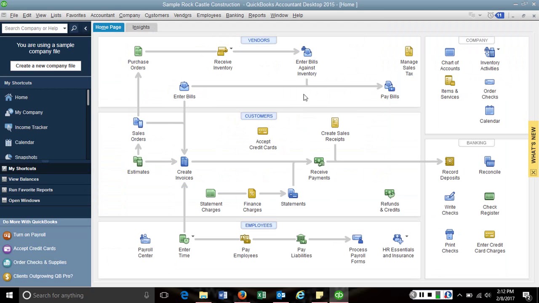539x303 pixels.
Task: Open HR Essentials and Insurance icon
Action: [398, 239]
